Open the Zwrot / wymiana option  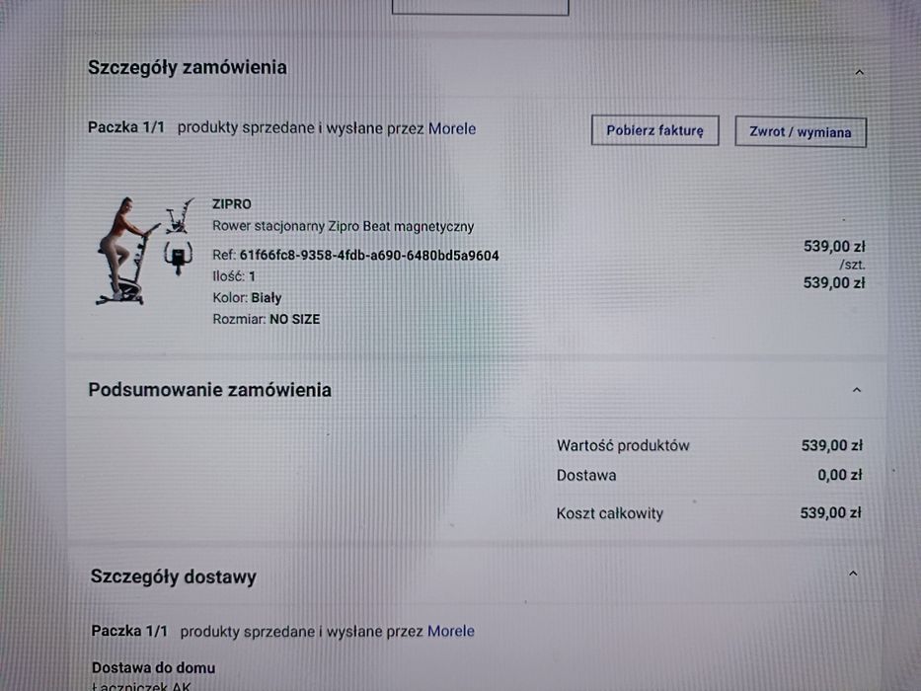[800, 131]
